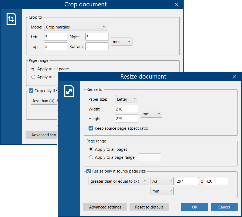Open the Paper size Letter dropdown
242x217 pixels.
126,99
